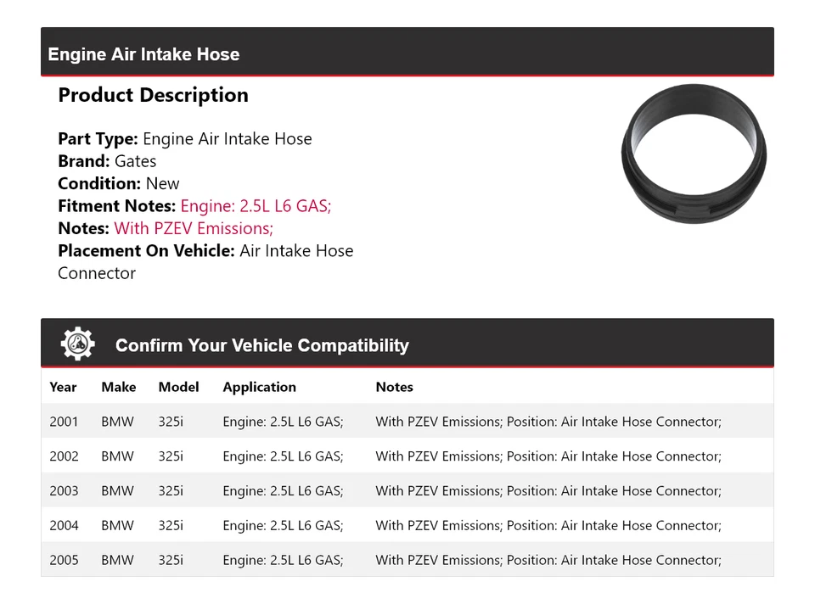Click the Condition: New line
This screenshot has height=604, width=815.
point(119,183)
